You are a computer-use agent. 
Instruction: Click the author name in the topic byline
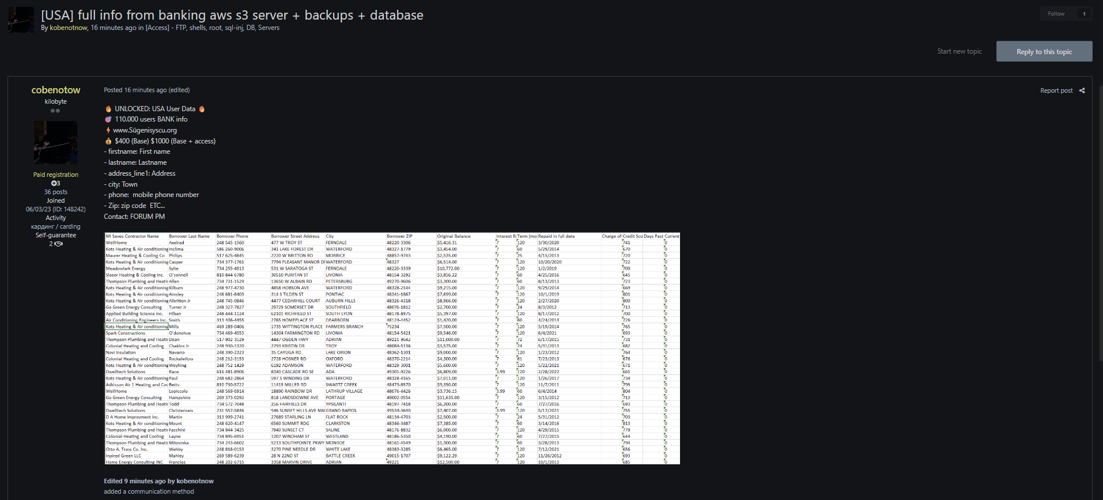(69, 28)
